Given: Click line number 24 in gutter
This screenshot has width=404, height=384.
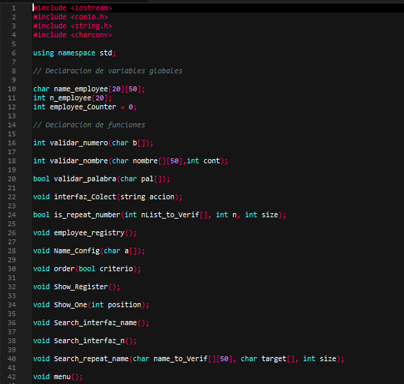Looking at the screenshot, I should click(x=12, y=215).
